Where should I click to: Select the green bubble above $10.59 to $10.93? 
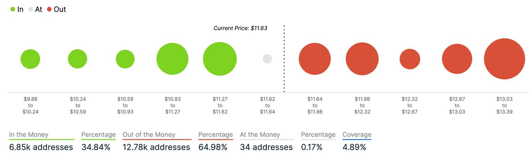point(125,59)
